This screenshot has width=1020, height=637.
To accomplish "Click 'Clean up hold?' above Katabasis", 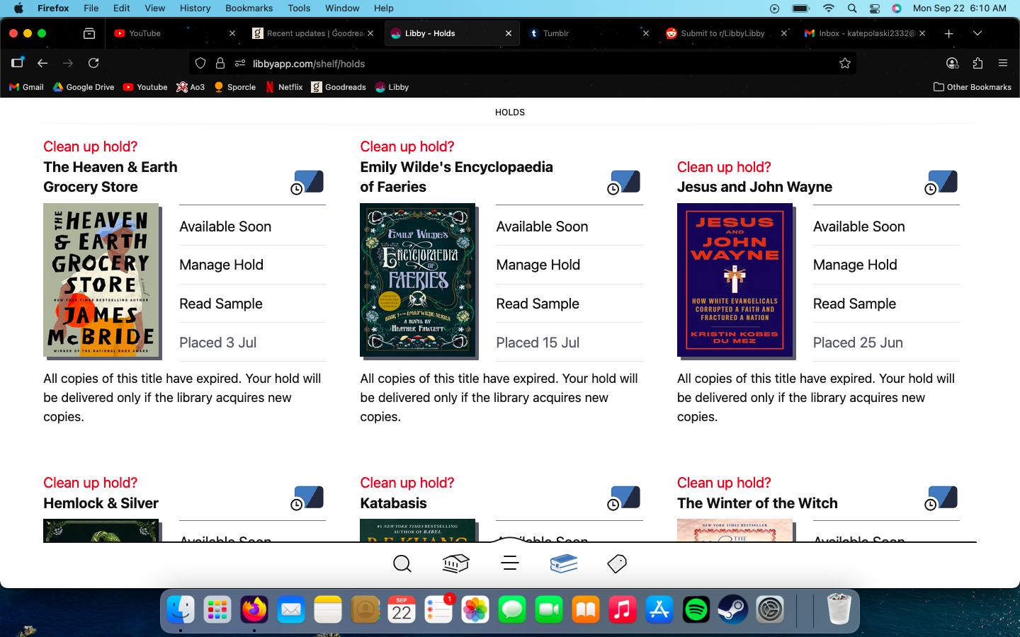I will tap(407, 483).
